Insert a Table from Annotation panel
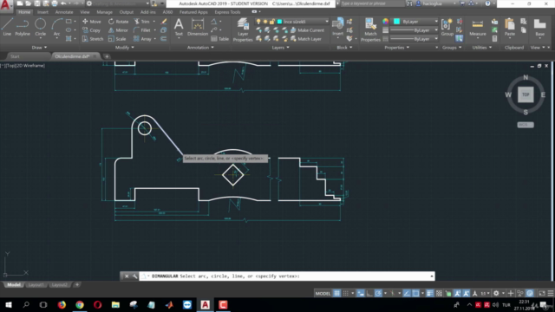Screen dimensions: 555x312 [x=219, y=39]
